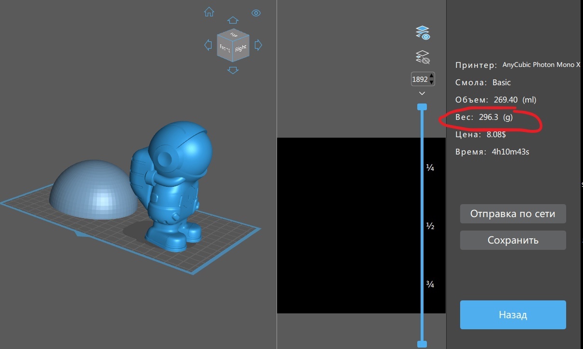Click the home view icon
Image resolution: width=583 pixels, height=349 pixels.
pyautogui.click(x=209, y=12)
